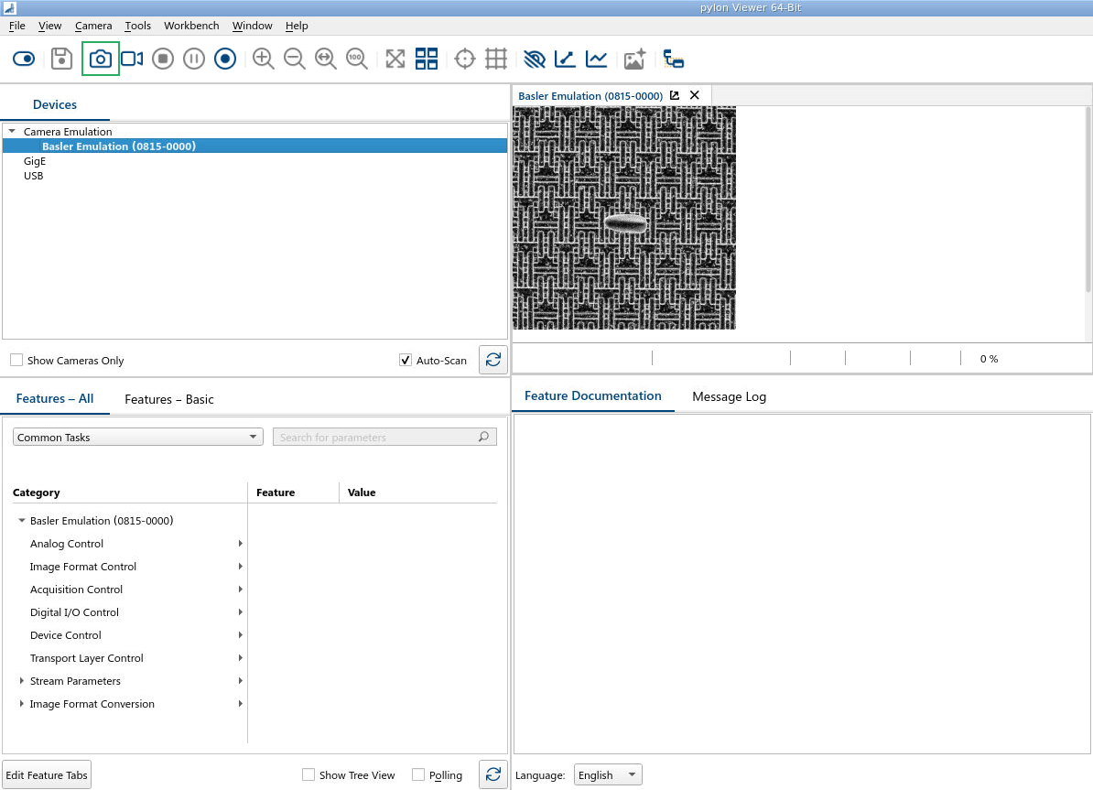The image size is (1093, 790).
Task: Start continuous shot with video camera icon
Action: click(x=132, y=59)
